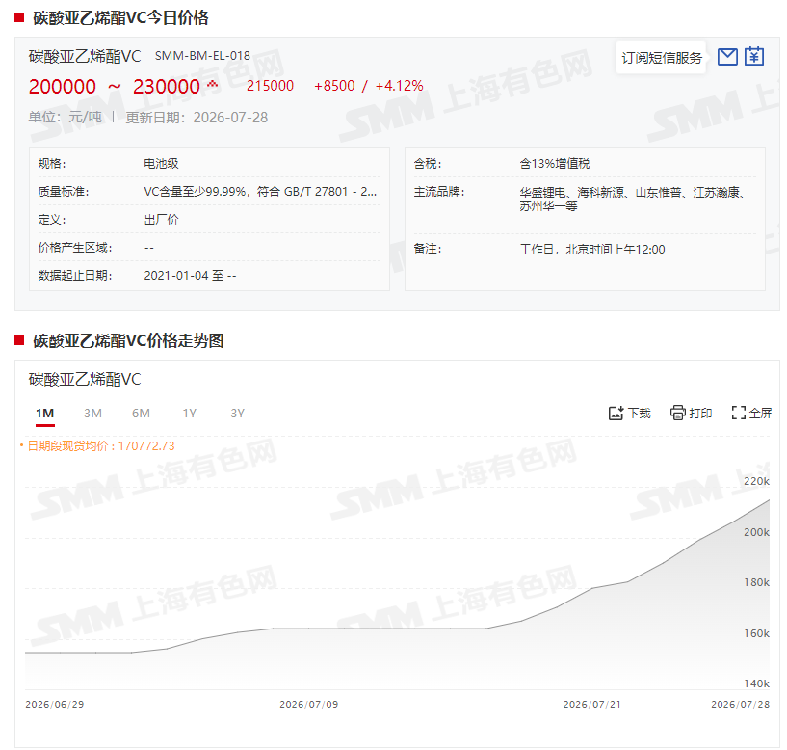Click the y-axis label 180k

(756, 582)
